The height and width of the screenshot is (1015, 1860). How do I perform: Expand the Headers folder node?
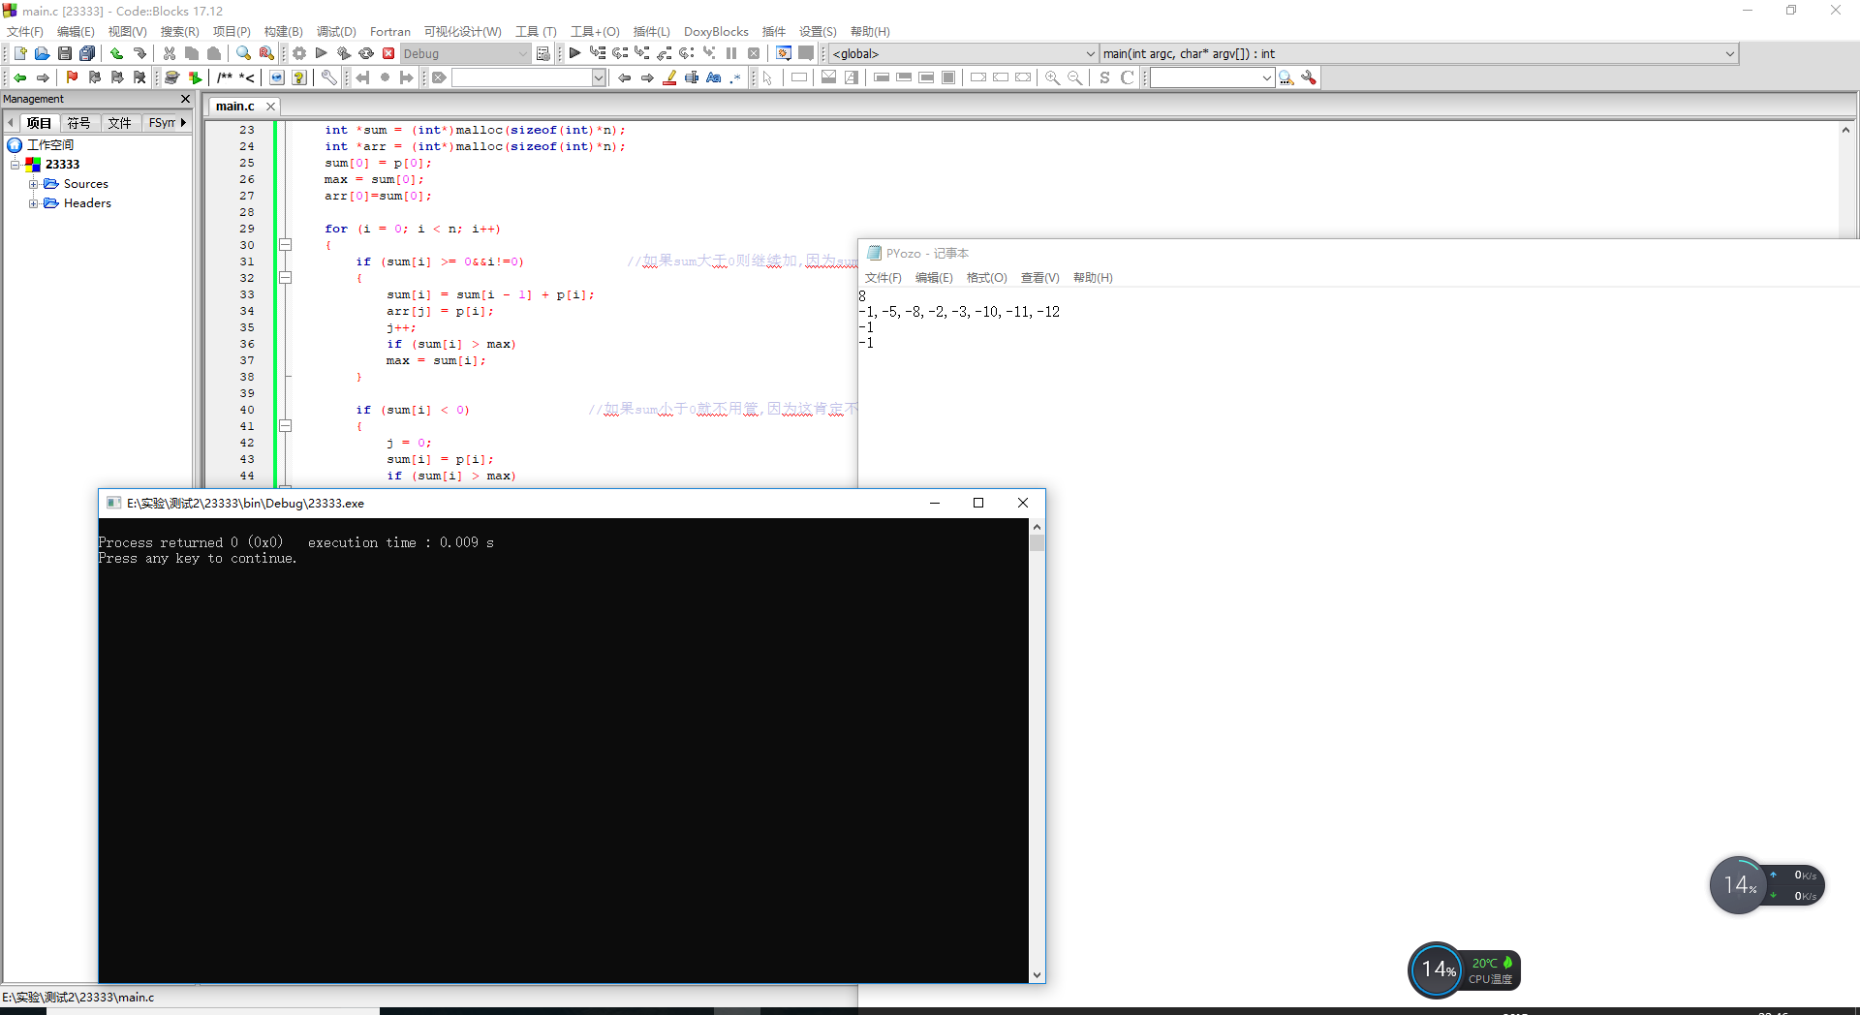pyautogui.click(x=34, y=203)
